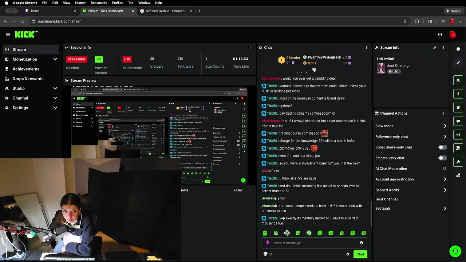Toggle the channel actions panel icon in right rail

458,148
